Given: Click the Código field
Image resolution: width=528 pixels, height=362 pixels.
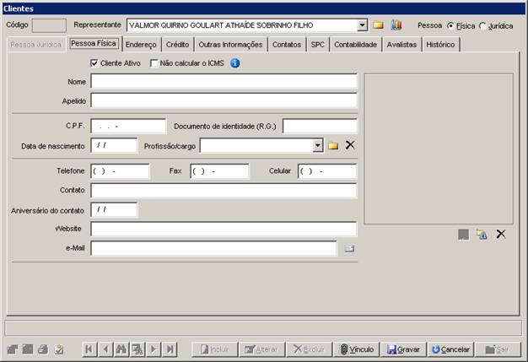Looking at the screenshot, I should click(x=49, y=25).
